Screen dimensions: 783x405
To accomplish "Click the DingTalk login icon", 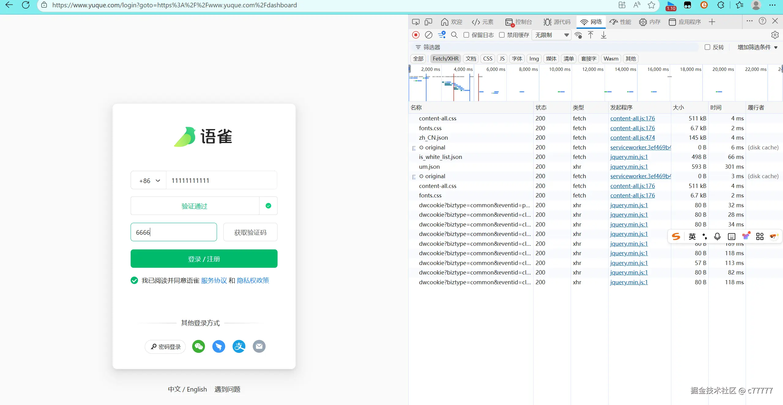I will point(218,346).
